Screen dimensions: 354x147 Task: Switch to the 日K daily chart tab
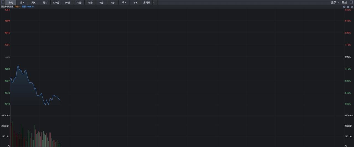coord(22,2)
